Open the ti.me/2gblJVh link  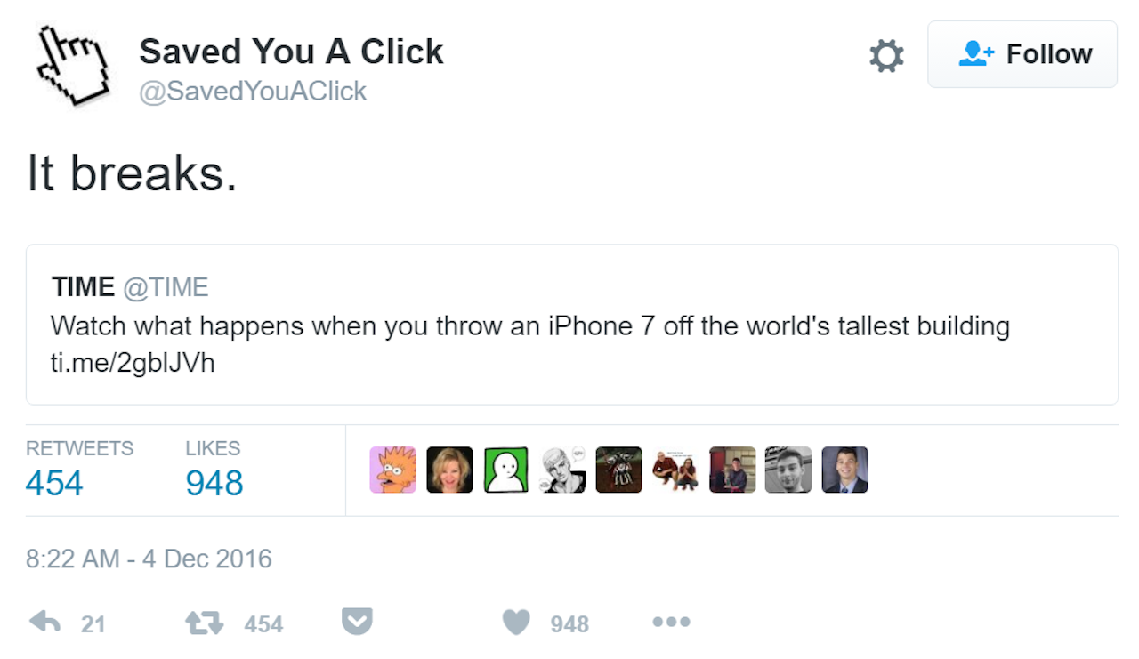[133, 364]
